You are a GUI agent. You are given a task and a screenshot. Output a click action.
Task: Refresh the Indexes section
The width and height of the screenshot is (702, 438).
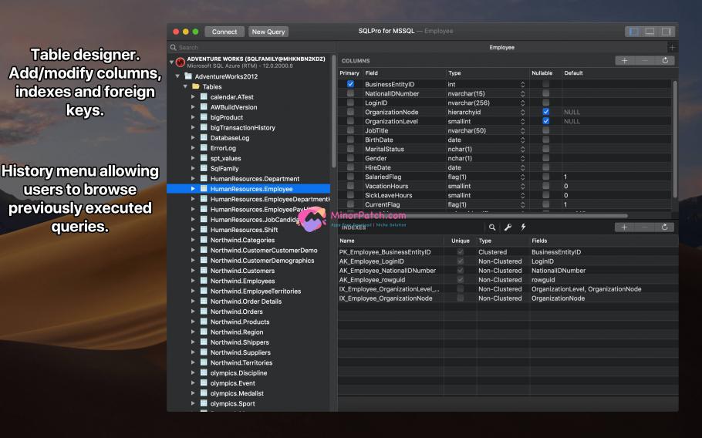664,227
